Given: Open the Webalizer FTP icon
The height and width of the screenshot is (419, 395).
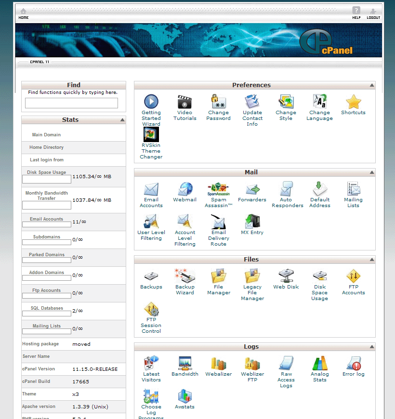Looking at the screenshot, I should click(252, 363).
